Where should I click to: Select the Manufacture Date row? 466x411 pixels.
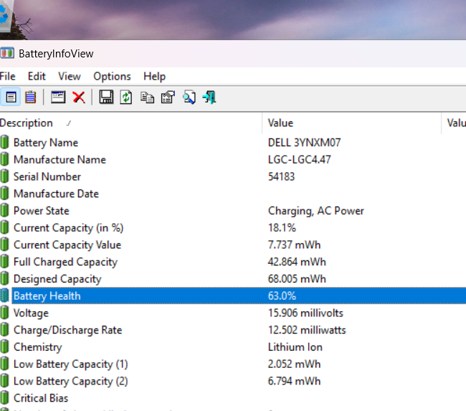233,194
